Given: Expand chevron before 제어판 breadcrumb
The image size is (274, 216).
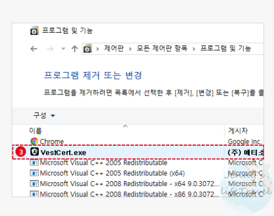Looking at the screenshot, I should 97,49.
